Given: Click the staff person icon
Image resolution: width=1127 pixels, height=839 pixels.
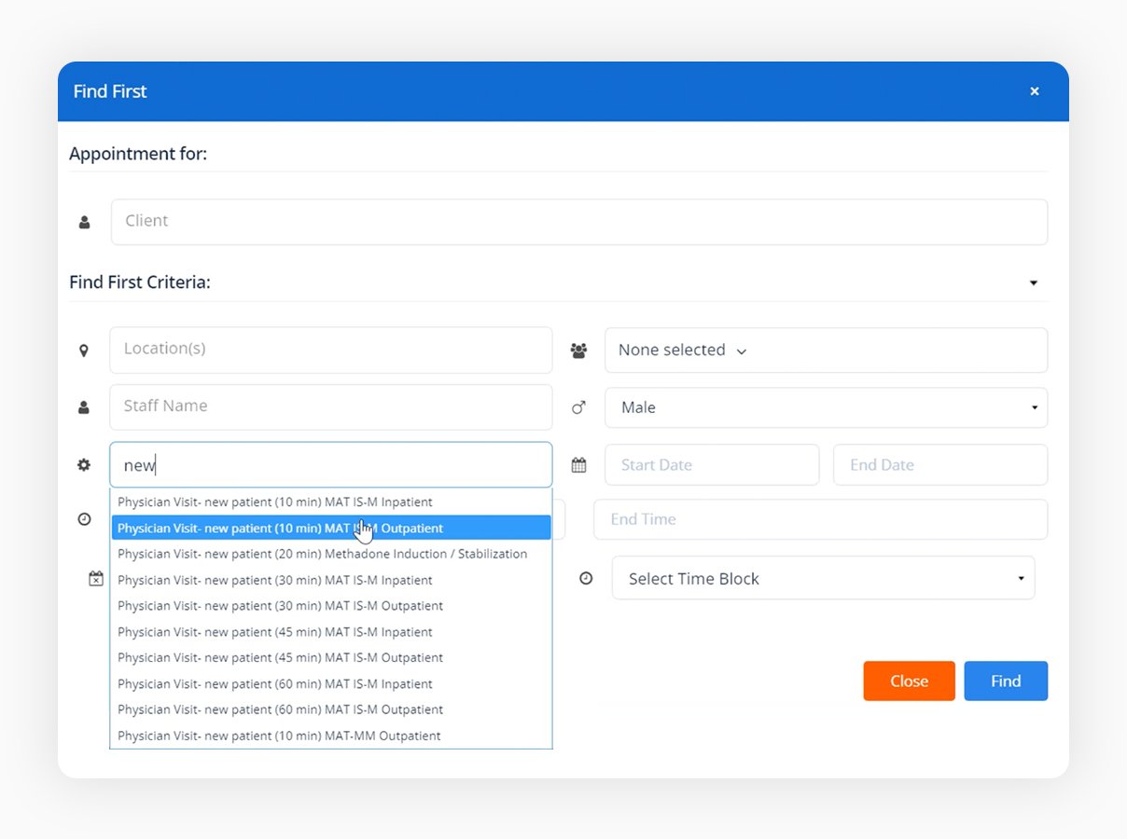Looking at the screenshot, I should [84, 407].
